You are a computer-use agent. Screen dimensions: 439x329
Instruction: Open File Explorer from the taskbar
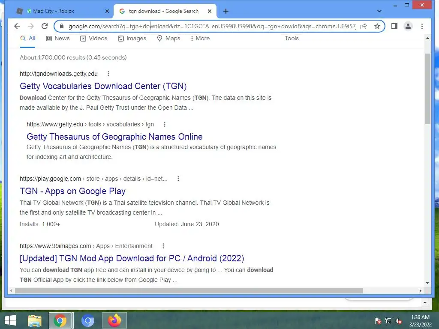click(35, 320)
